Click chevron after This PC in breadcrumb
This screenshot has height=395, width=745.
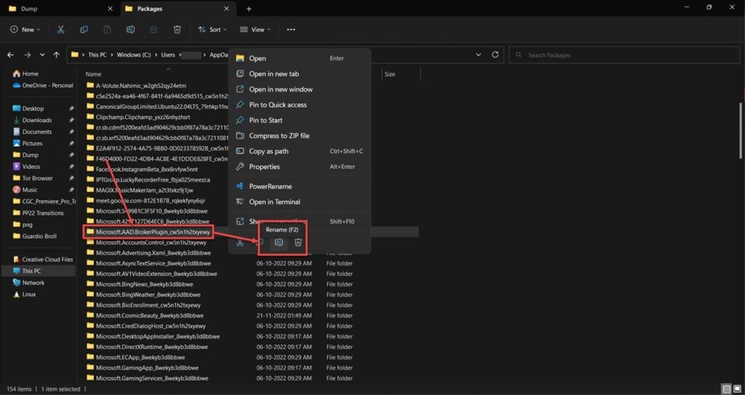pos(111,55)
